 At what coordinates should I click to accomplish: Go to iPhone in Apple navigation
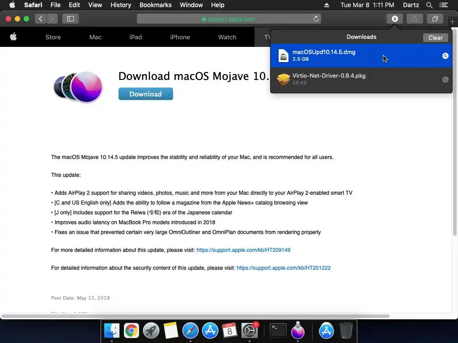click(180, 37)
